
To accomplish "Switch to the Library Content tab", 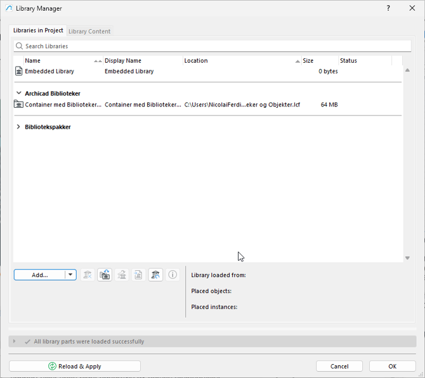I will point(89,31).
